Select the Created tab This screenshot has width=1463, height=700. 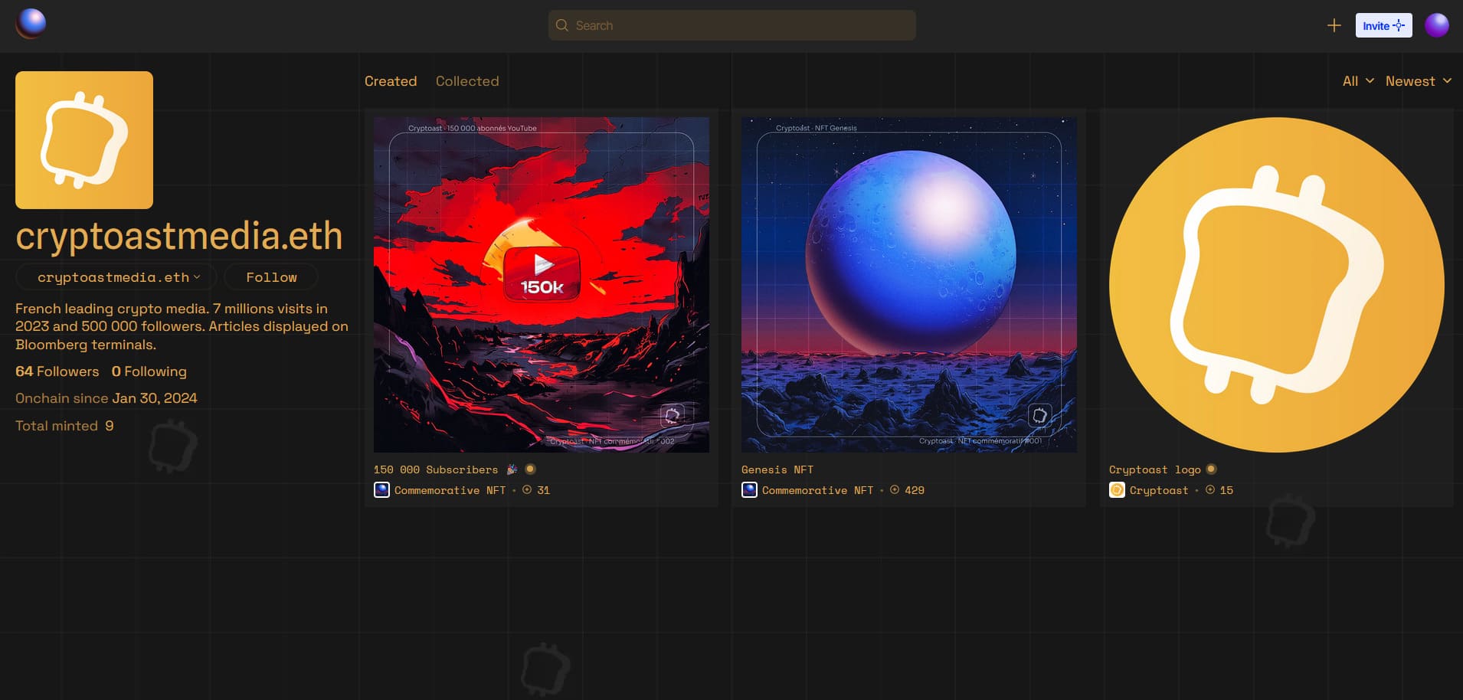[391, 80]
